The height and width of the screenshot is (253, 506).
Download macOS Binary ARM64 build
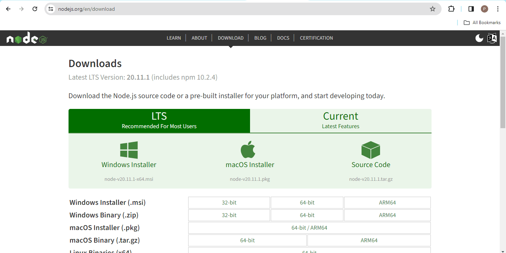click(369, 240)
